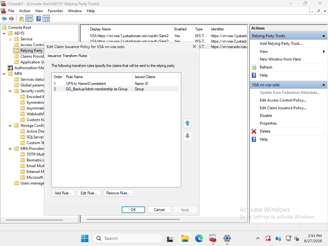Click the Authorization Manager tree icon
Image resolution: width=328 pixels, height=246 pixels.
[x=10, y=68]
